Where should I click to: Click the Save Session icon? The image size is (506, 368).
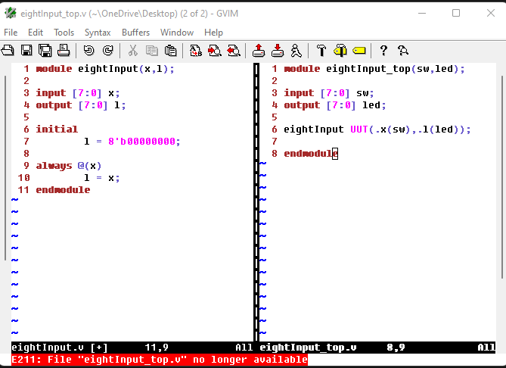click(277, 51)
